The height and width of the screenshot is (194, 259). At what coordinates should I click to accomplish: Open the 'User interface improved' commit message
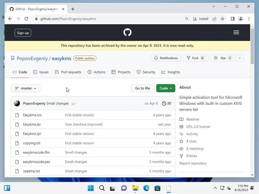[x=83, y=124]
